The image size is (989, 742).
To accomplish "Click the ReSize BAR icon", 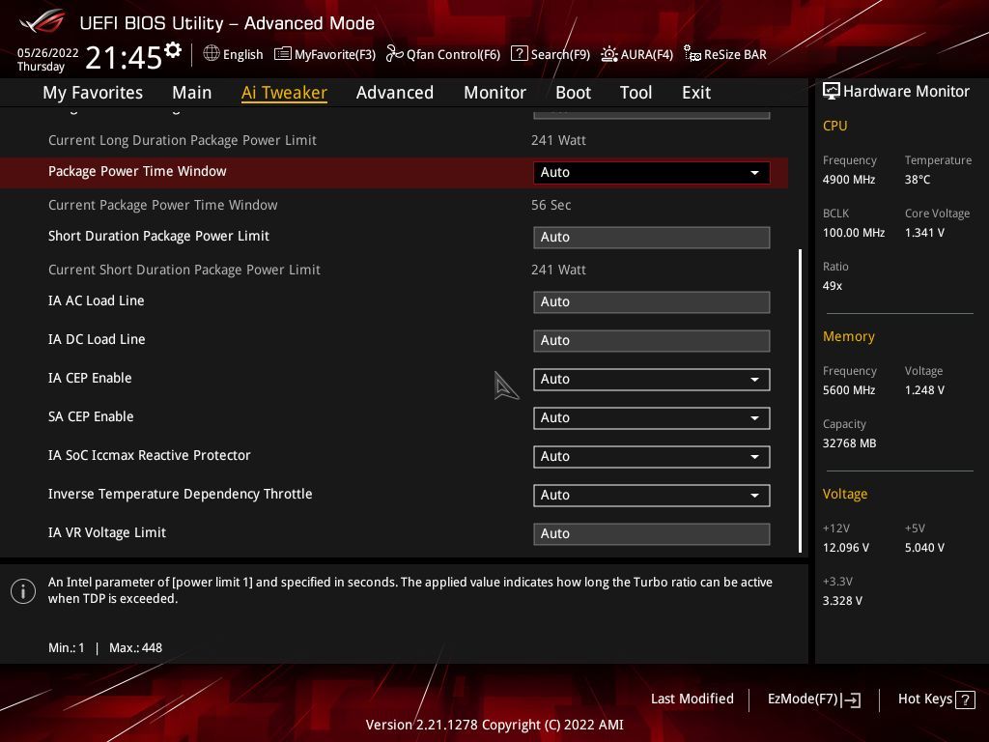I will [692, 54].
